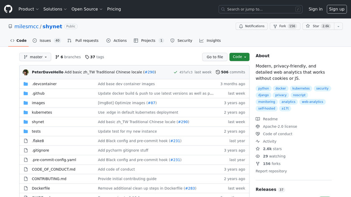351x197 pixels.
Task: Click the forks icon in About
Action: click(x=258, y=164)
